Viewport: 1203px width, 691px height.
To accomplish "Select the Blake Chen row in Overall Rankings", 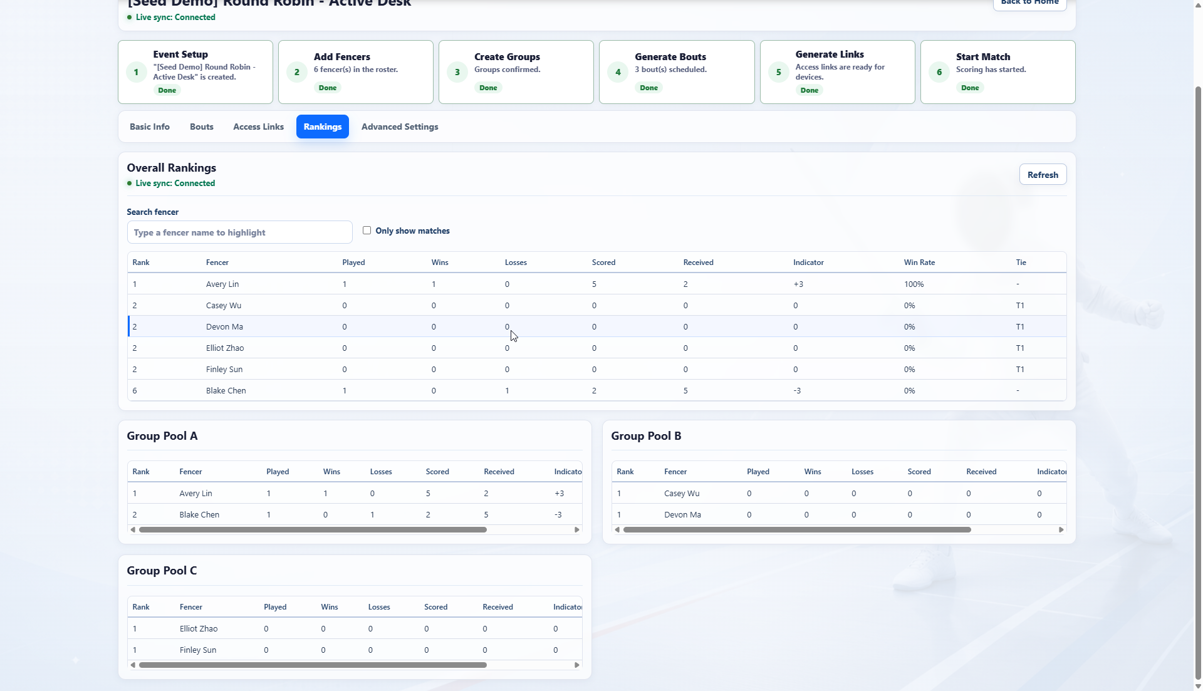I will pos(596,391).
